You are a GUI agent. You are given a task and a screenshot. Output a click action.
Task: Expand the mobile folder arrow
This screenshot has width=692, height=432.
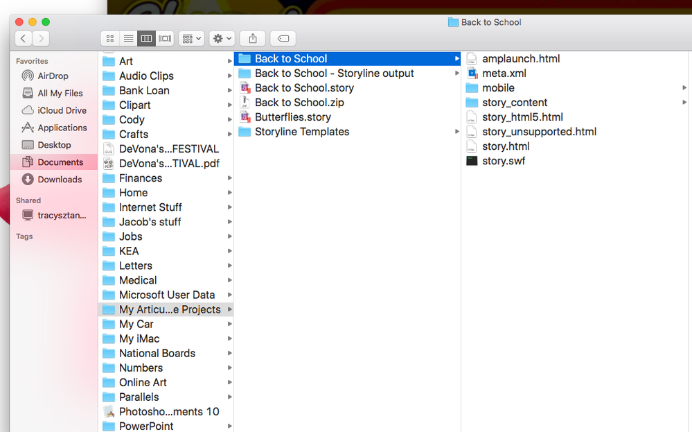[x=684, y=88]
